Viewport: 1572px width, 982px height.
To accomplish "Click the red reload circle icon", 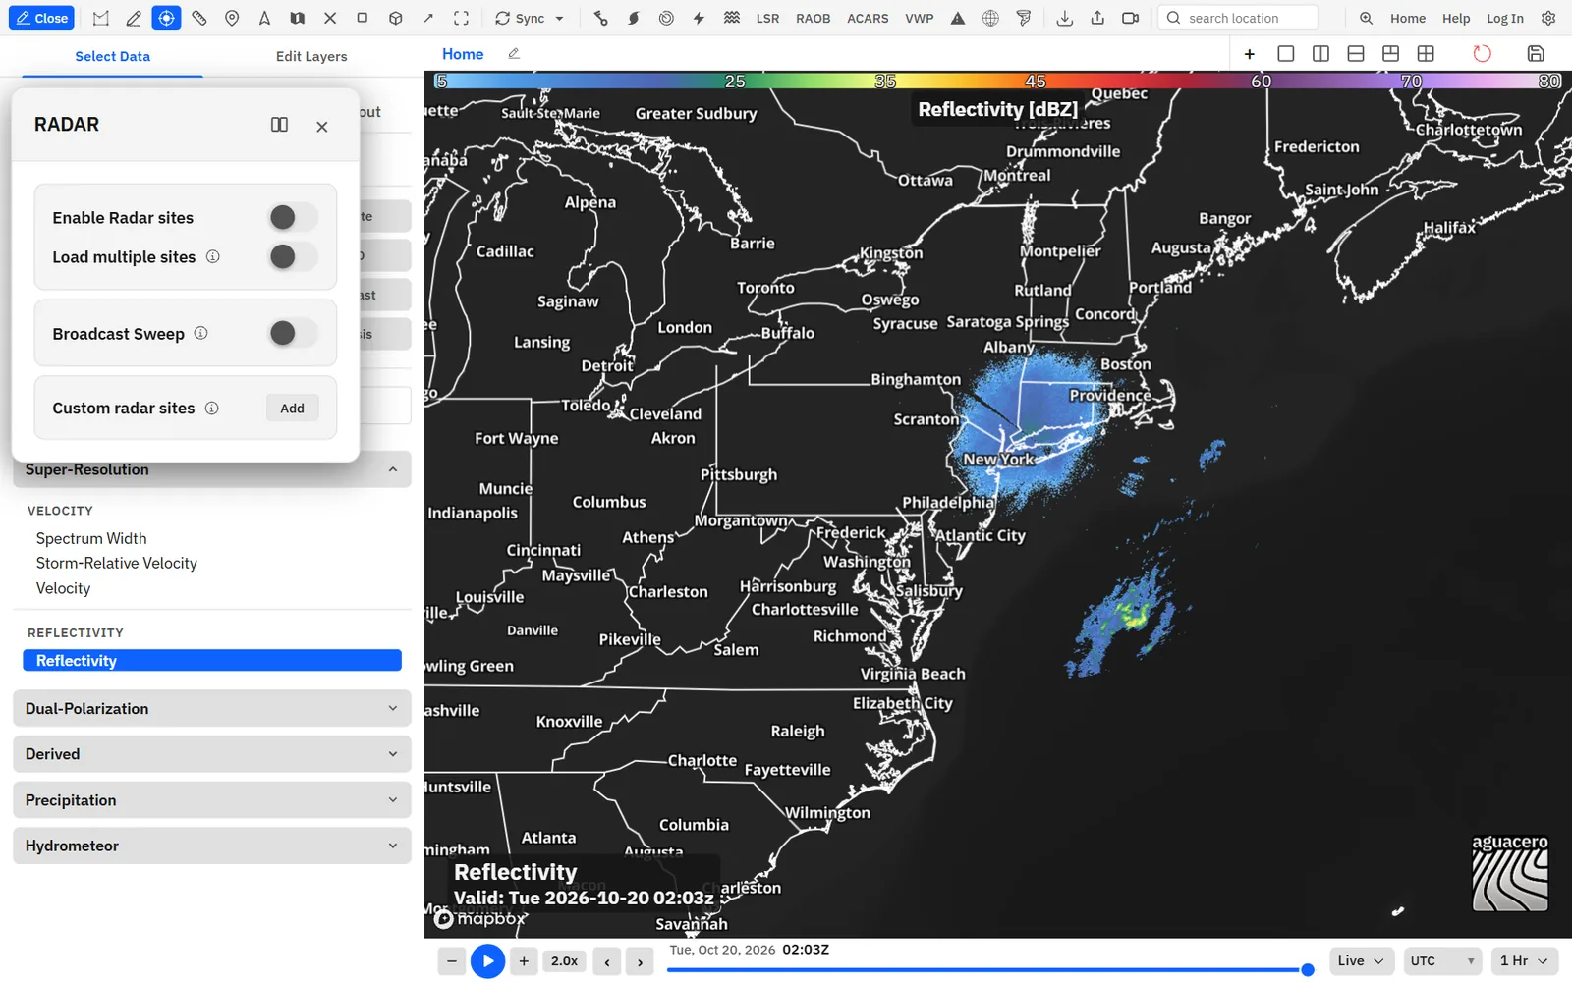I will click(x=1482, y=53).
